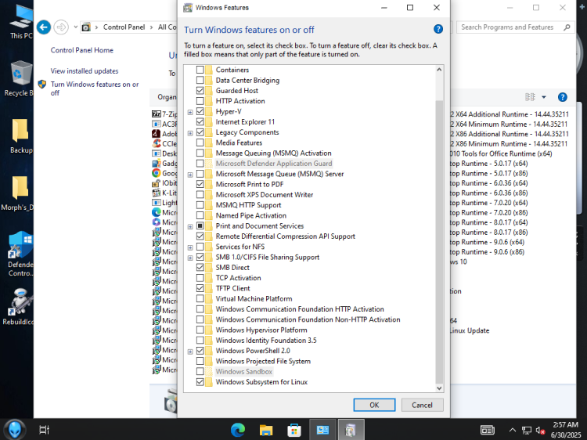Click the forward navigation arrow

61,27
